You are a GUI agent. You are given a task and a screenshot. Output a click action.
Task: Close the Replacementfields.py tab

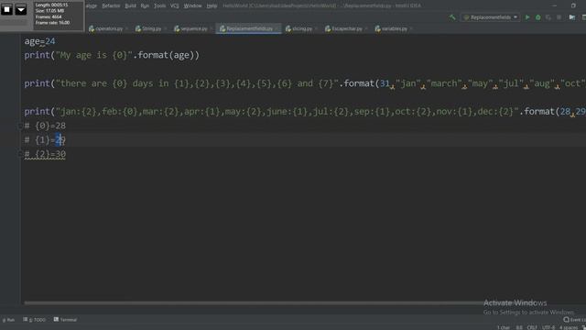coord(277,28)
